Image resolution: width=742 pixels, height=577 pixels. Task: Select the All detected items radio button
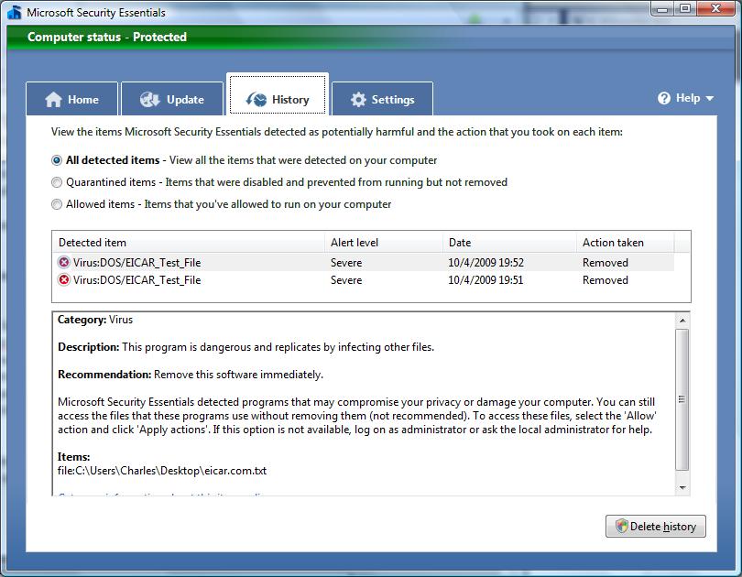(57, 160)
